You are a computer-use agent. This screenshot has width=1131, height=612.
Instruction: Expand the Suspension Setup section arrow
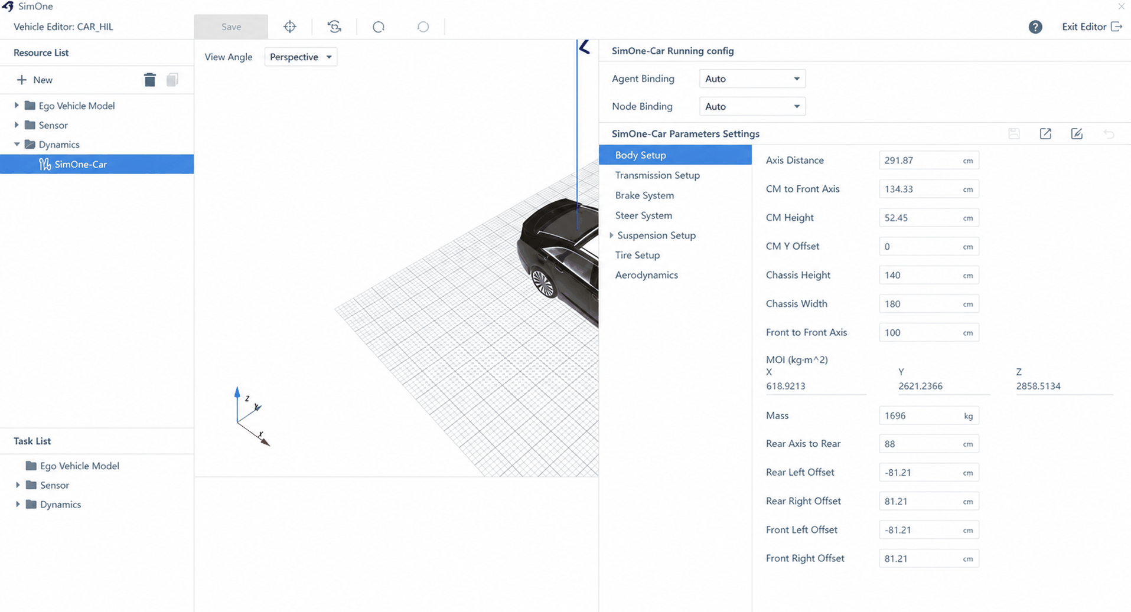click(x=611, y=235)
